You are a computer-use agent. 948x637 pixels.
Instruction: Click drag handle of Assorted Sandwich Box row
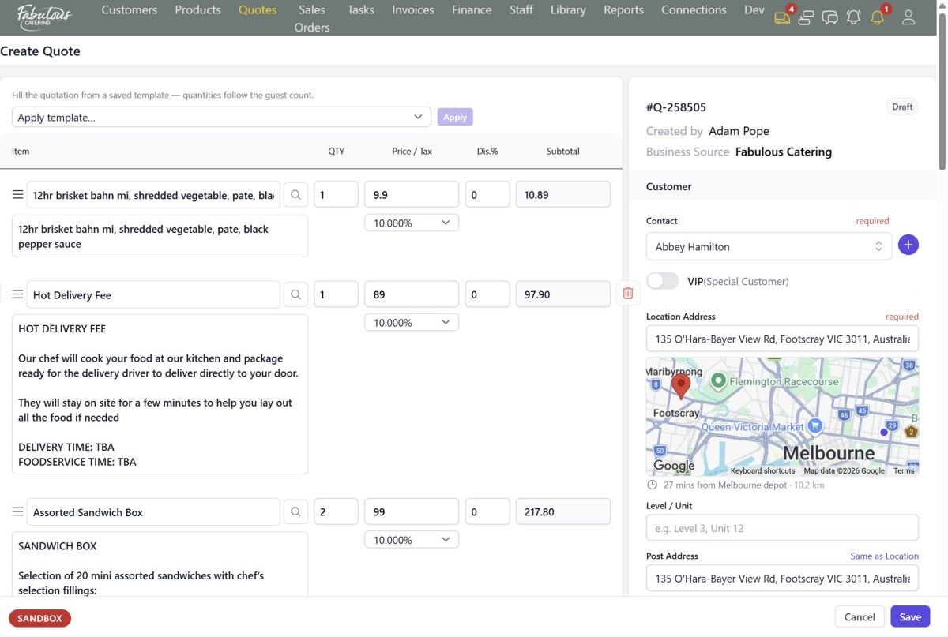17,511
